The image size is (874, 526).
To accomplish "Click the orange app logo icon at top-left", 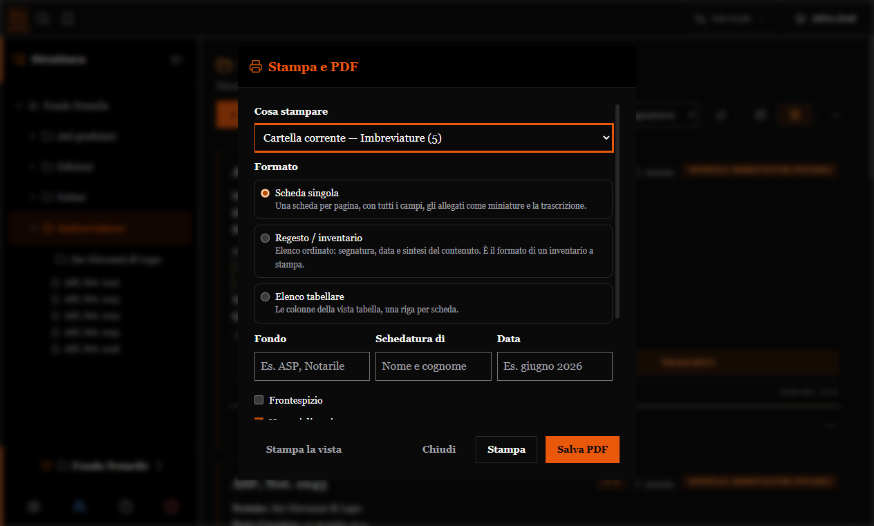I will pos(19,19).
